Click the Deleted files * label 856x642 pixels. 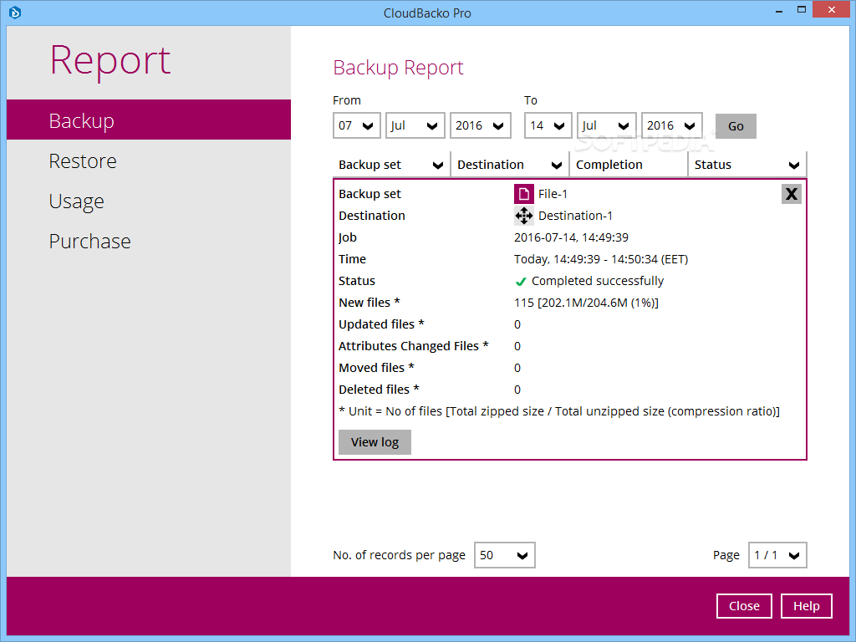click(x=379, y=390)
